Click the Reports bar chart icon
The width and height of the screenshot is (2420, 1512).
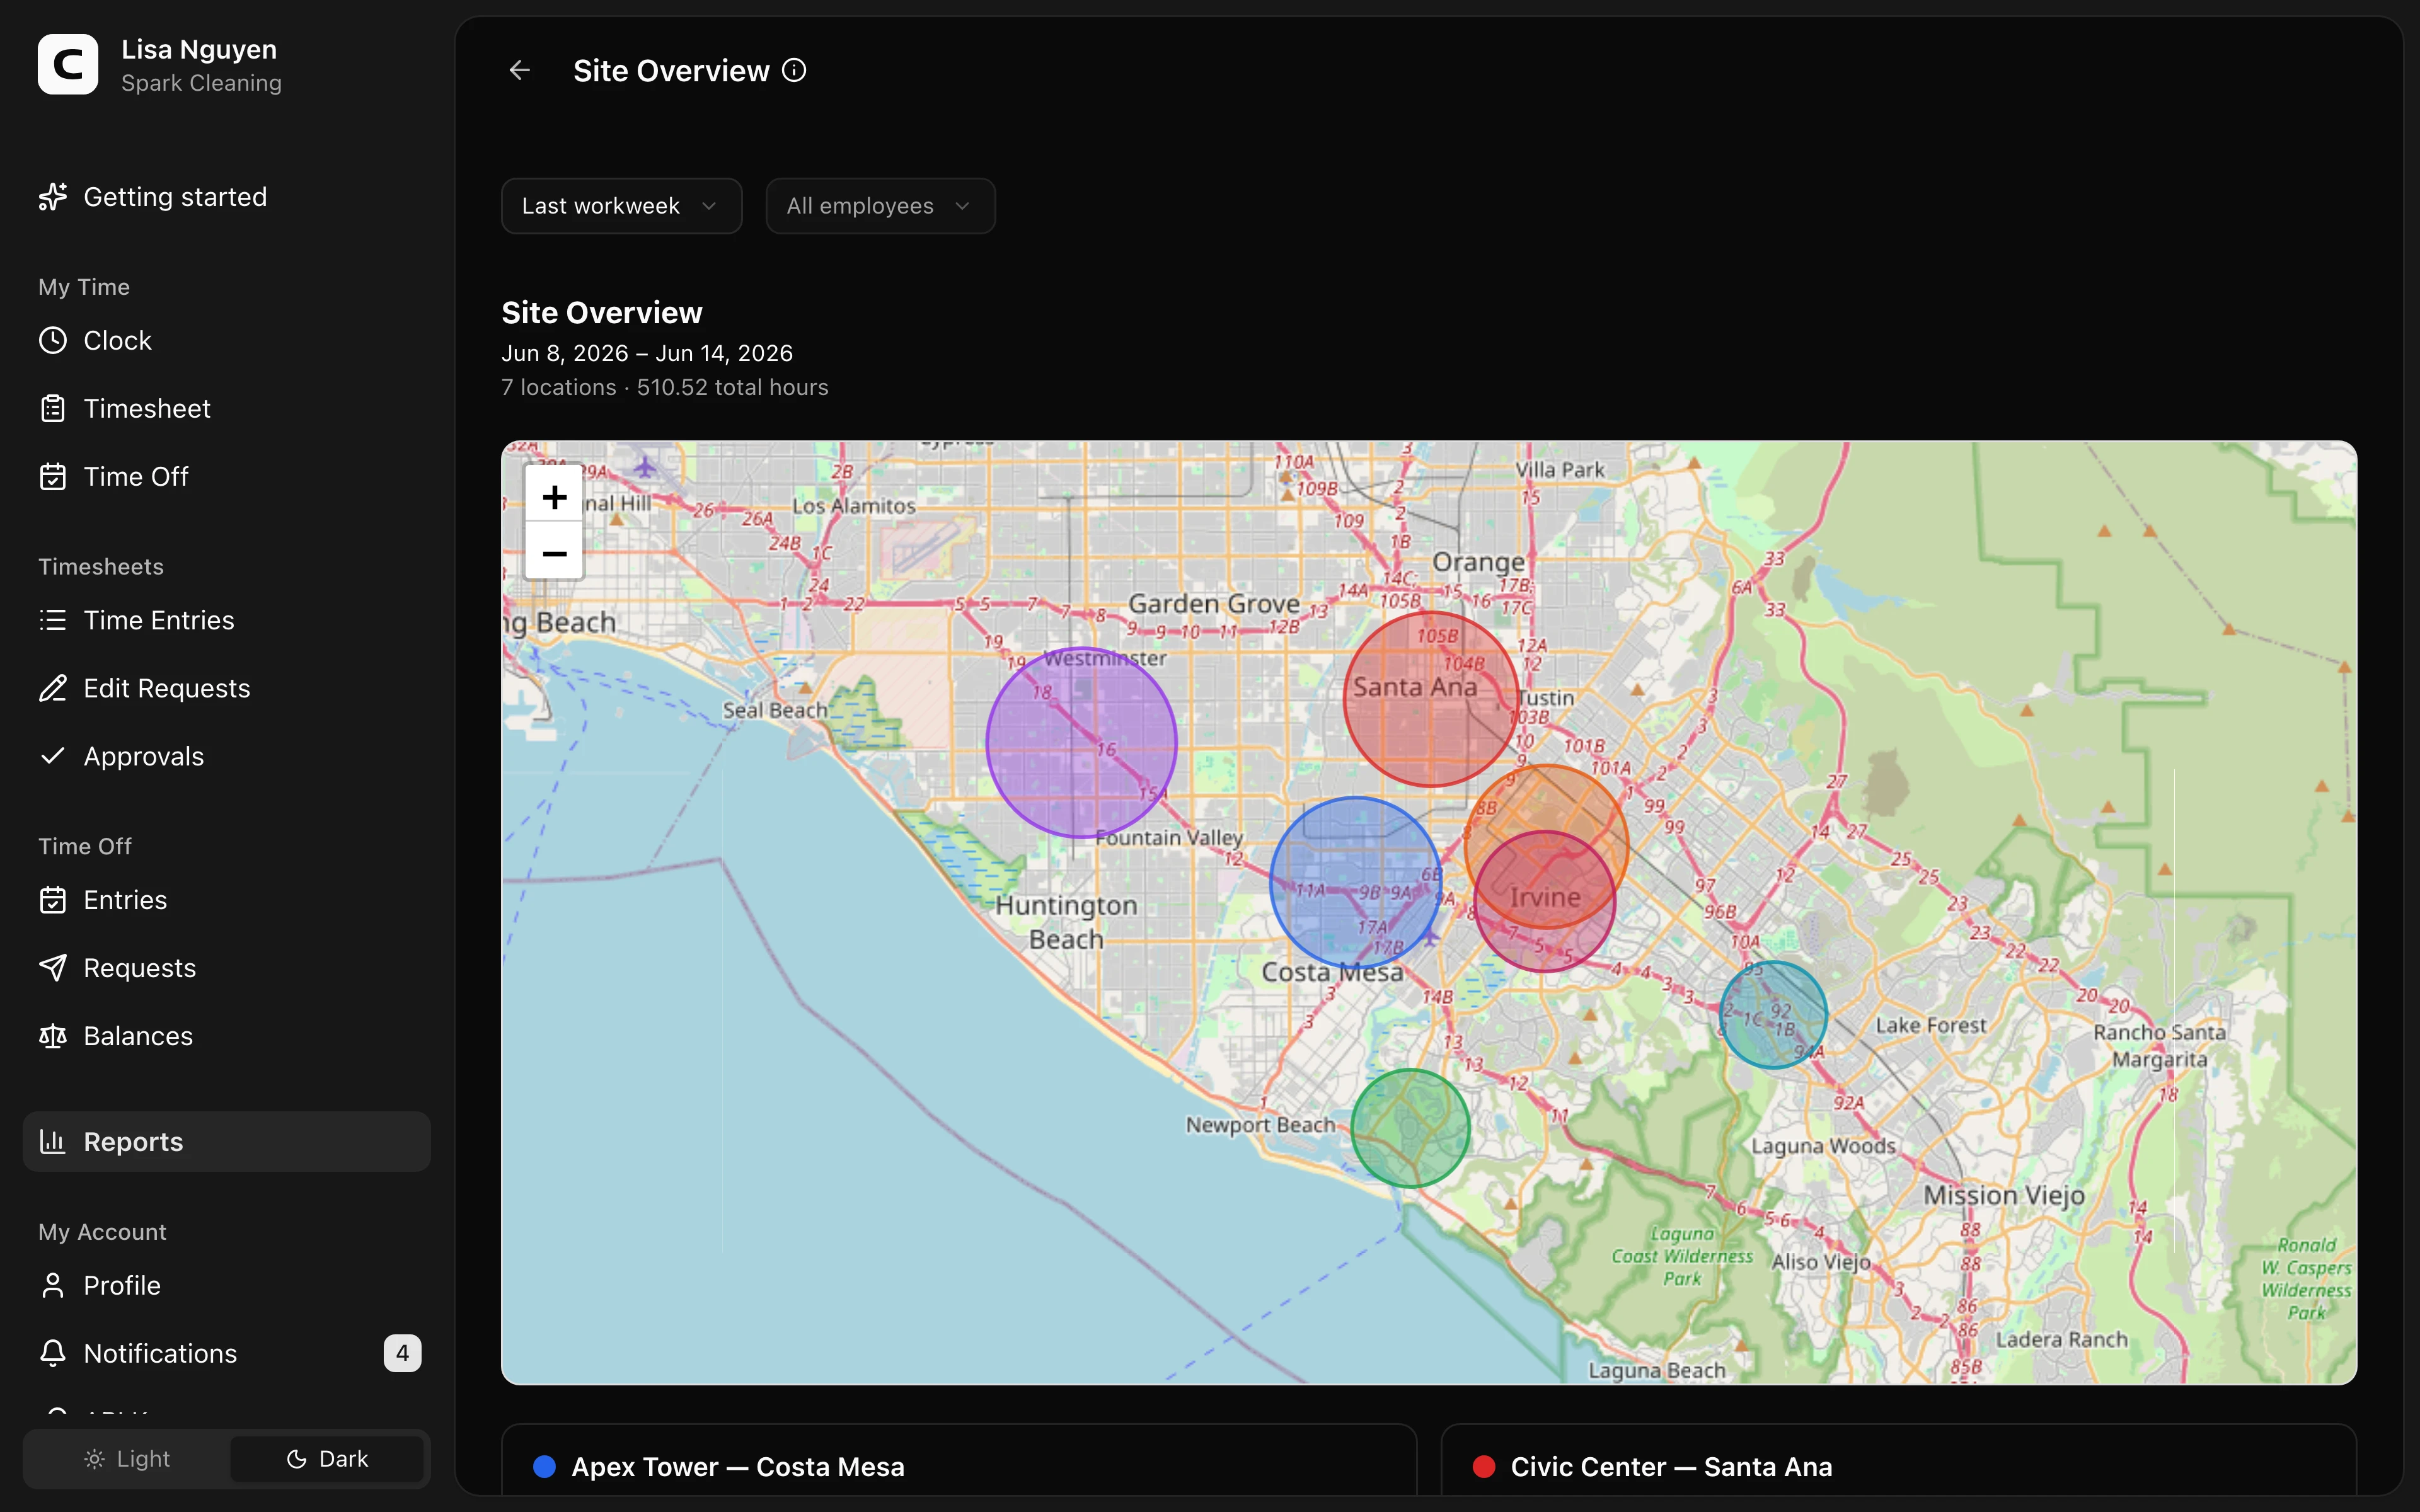pos(53,1141)
